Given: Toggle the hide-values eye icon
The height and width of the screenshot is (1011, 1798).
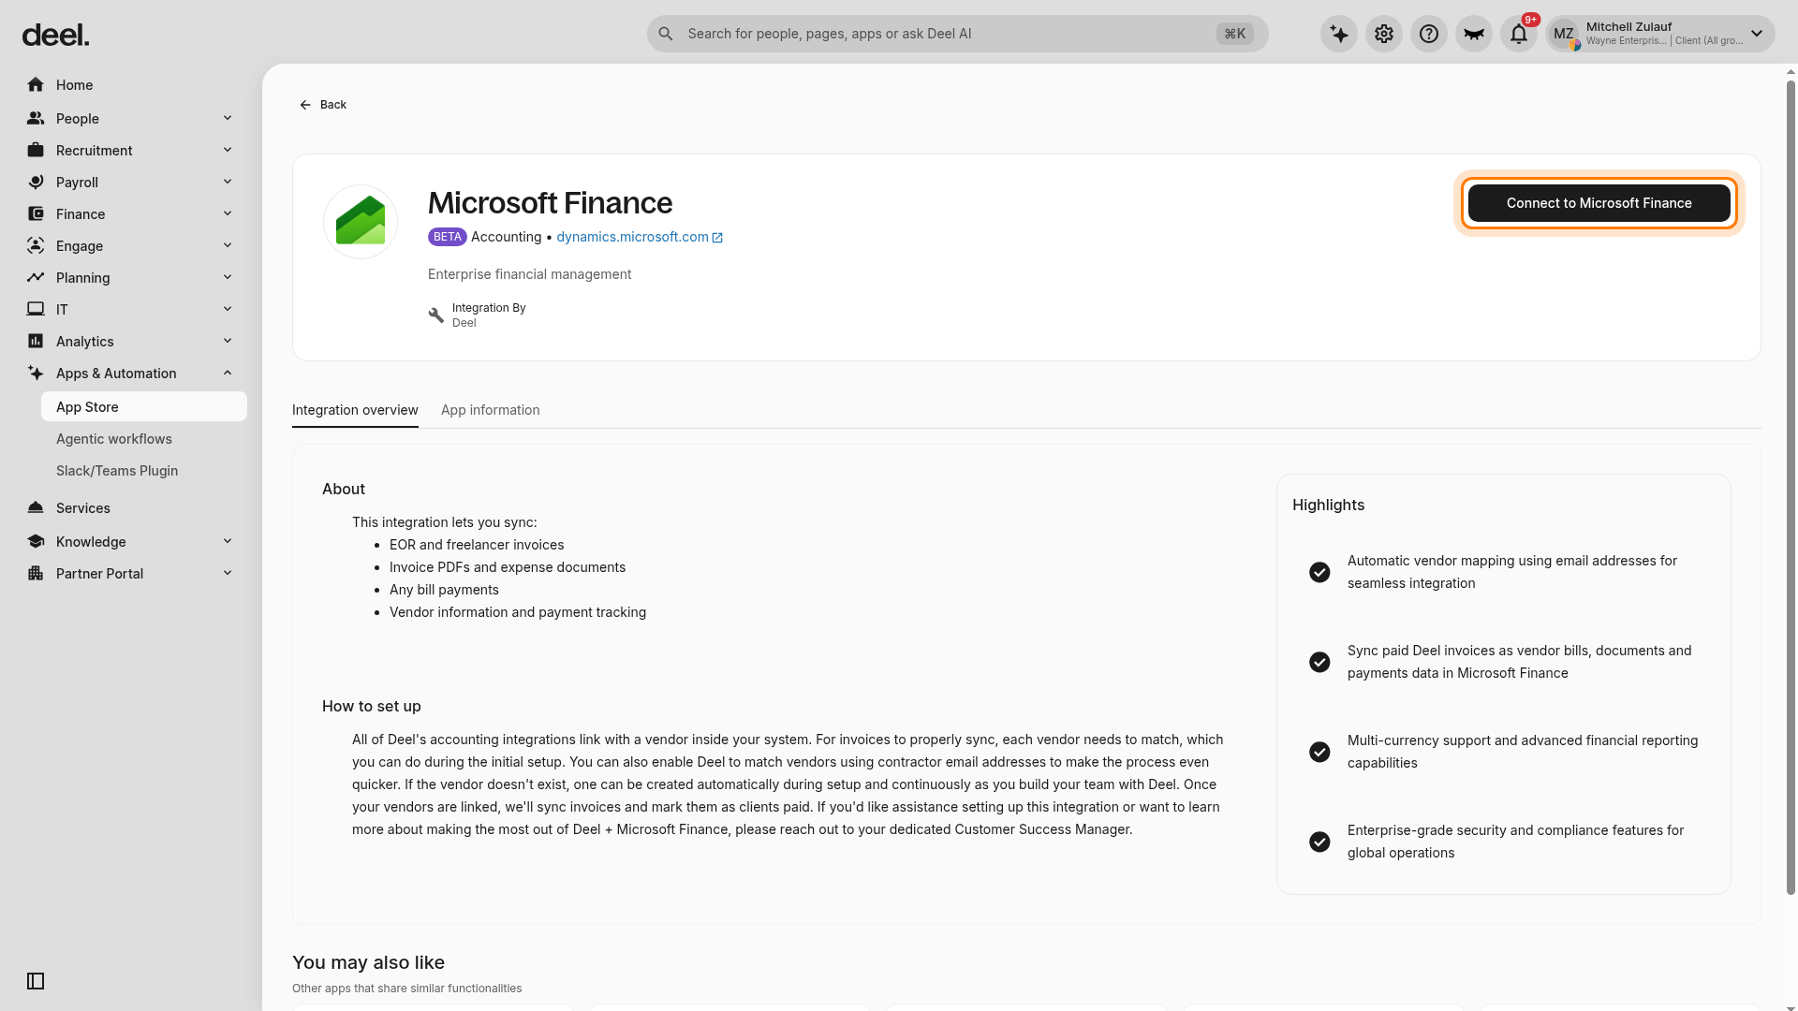Looking at the screenshot, I should pos(1474,34).
